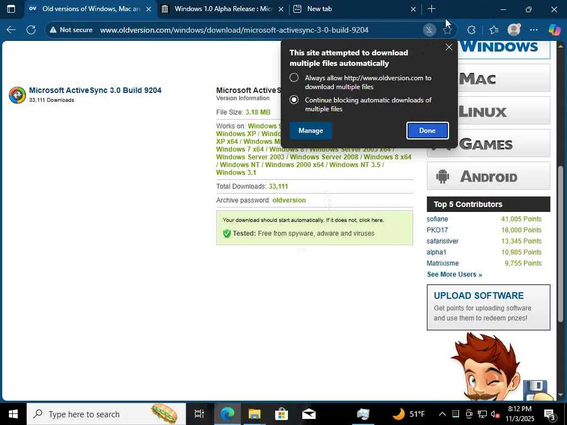Close the New tab tab
The image size is (567, 425).
(413, 9)
